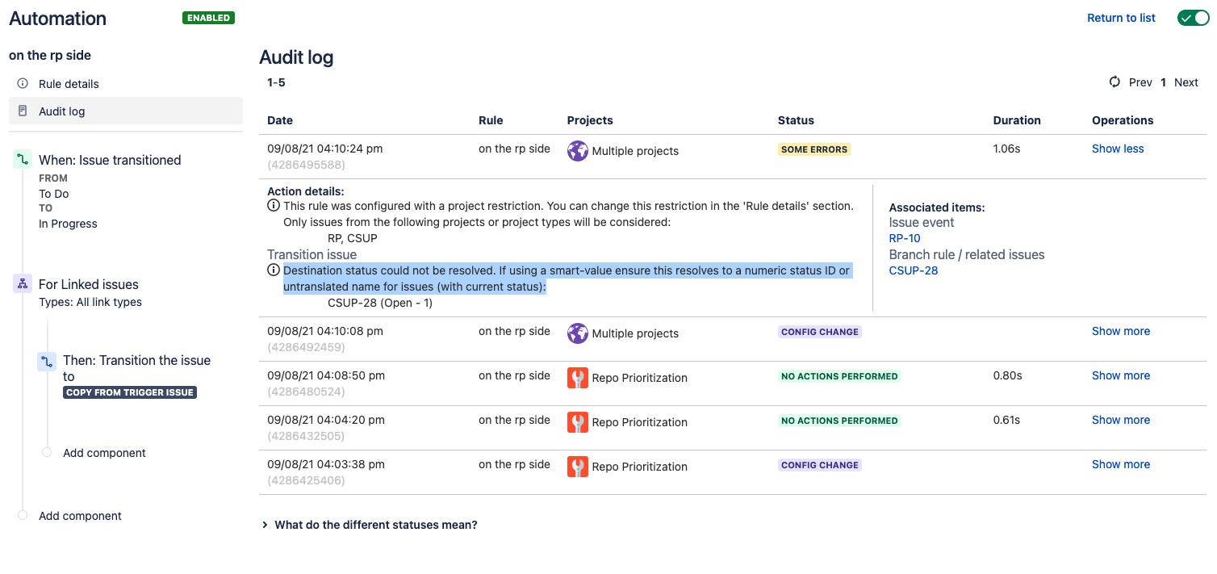Expand 'What do the different statuses mean?'
The image size is (1217, 574).
tap(375, 525)
